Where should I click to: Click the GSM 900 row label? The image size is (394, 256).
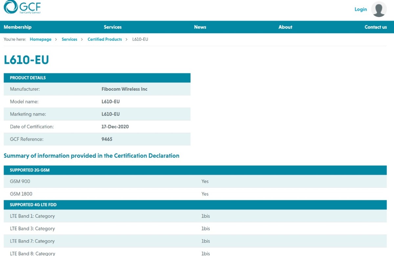click(x=20, y=181)
